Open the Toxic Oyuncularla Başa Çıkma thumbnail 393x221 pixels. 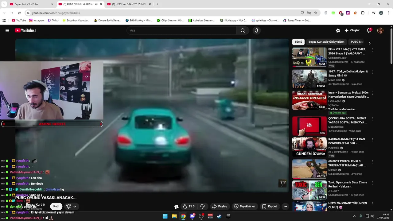(x=309, y=190)
